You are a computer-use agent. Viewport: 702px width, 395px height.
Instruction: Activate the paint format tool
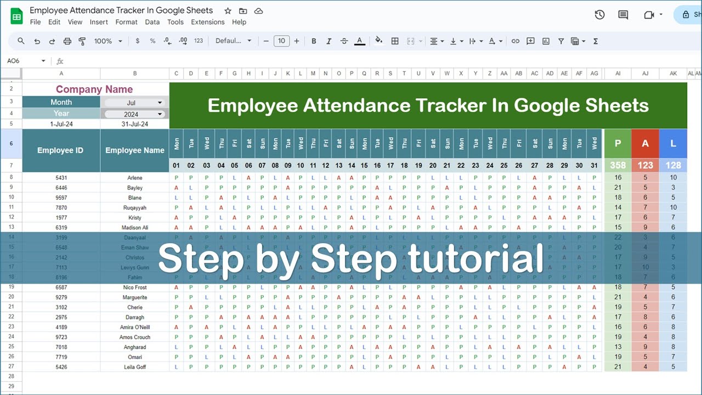[82, 41]
